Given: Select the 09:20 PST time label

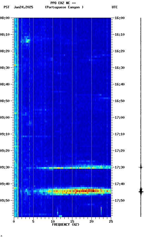Looking at the screenshot, I should (x=5, y=151).
